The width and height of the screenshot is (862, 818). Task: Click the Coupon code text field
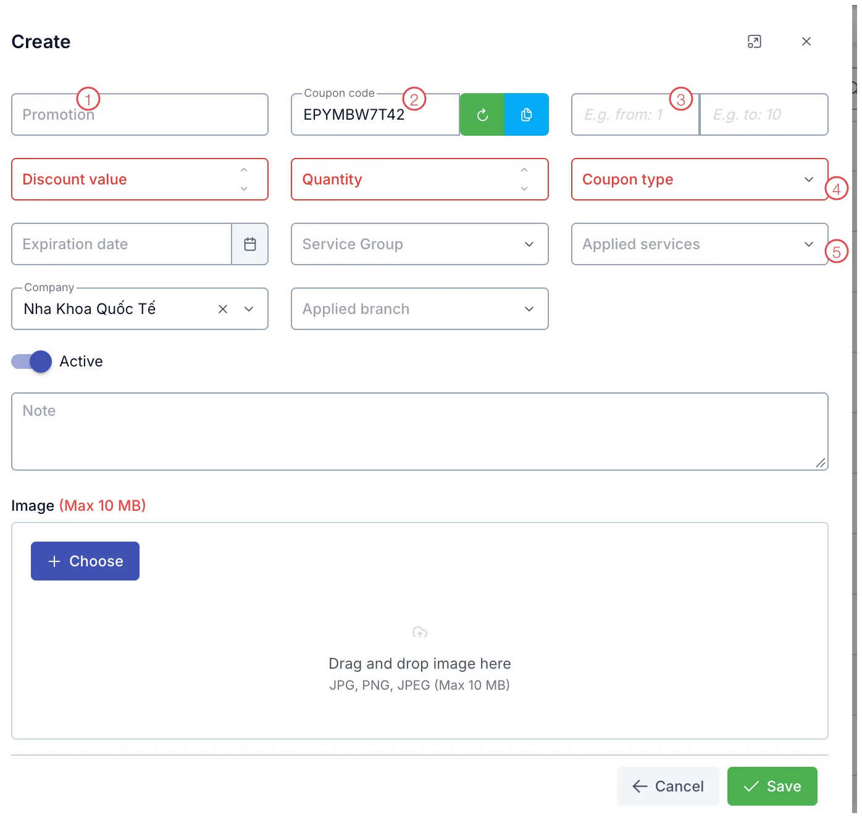[375, 115]
